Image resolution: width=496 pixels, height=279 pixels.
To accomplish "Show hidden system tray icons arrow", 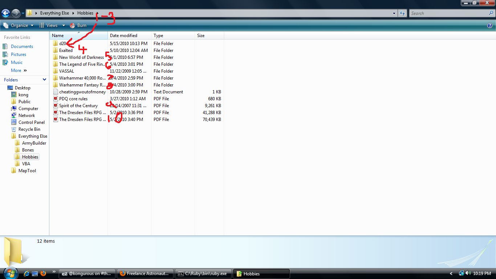I will [x=451, y=274].
